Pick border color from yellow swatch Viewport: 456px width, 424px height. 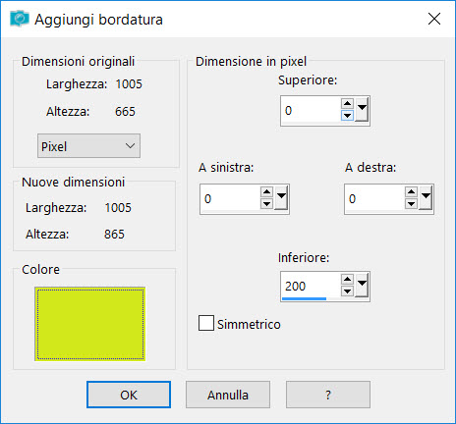click(x=90, y=324)
